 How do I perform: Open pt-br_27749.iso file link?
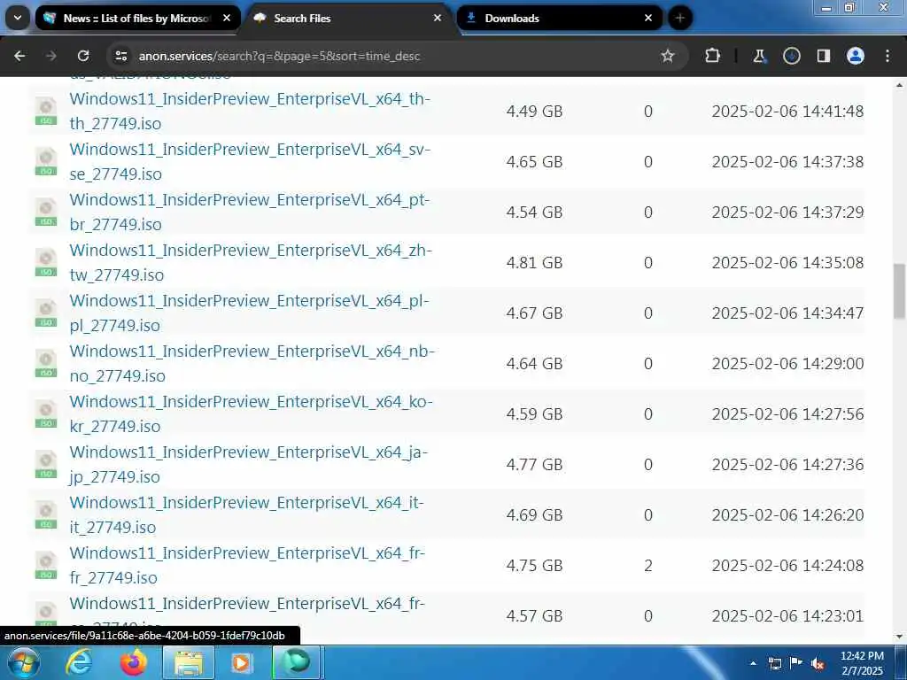250,212
